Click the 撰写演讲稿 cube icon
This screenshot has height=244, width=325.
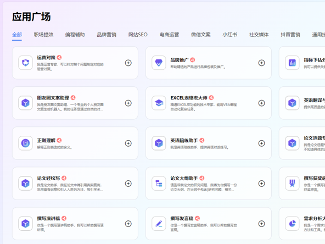tap(25, 224)
